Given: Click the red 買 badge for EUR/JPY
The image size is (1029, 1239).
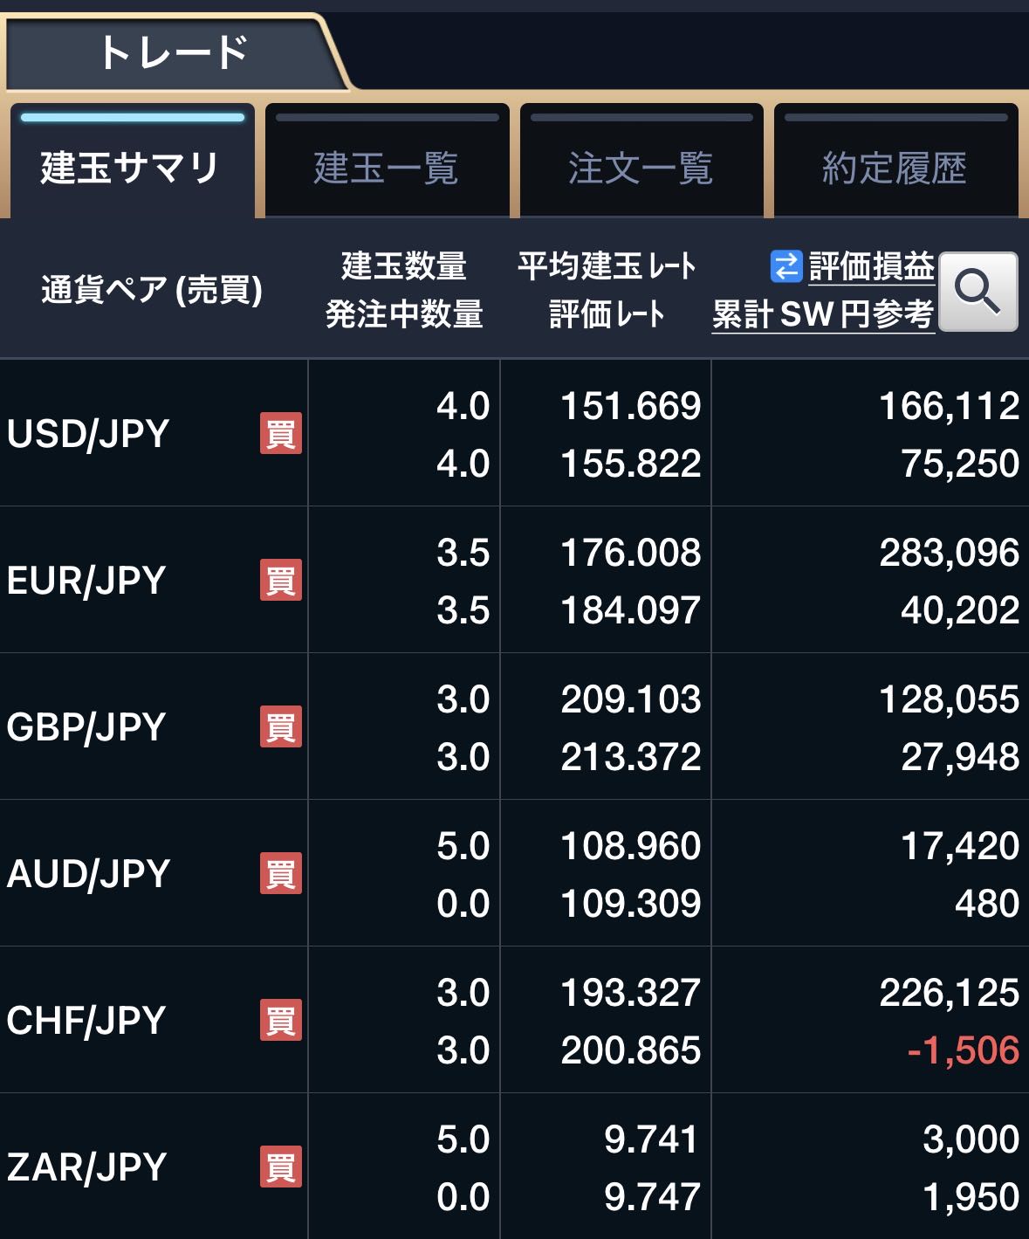Looking at the screenshot, I should coord(280,580).
